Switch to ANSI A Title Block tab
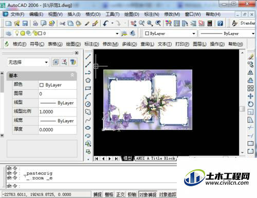The width and height of the screenshot is (257, 198). 156,158
